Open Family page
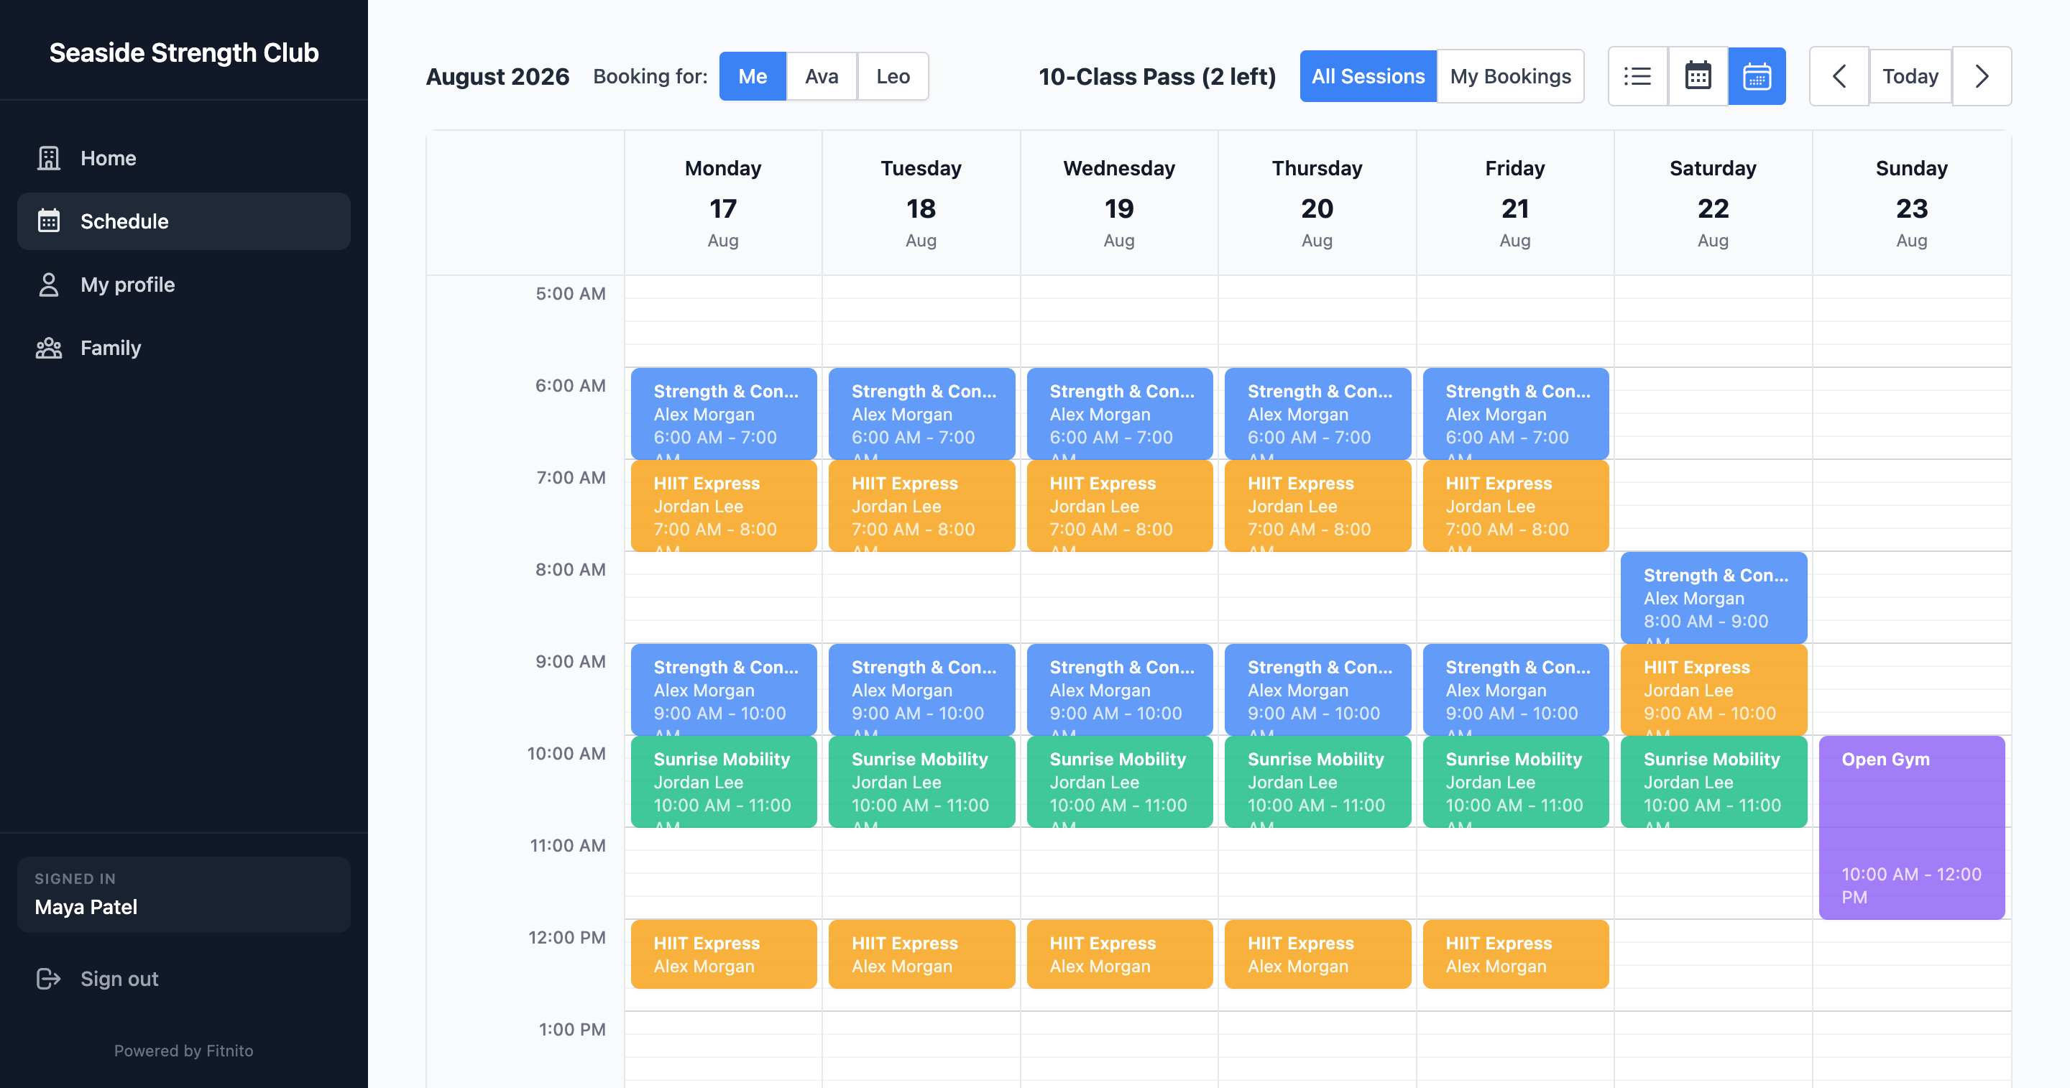Viewport: 2070px width, 1088px height. (x=184, y=348)
